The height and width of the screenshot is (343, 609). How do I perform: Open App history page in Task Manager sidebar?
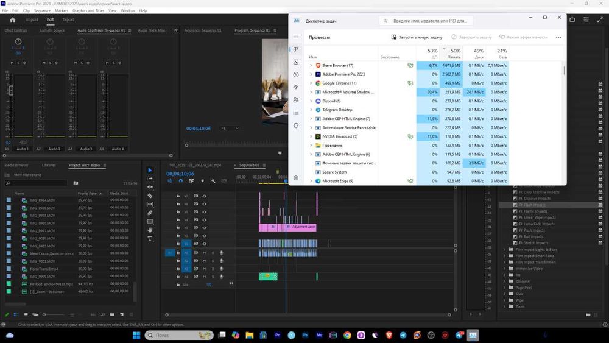coord(296,74)
